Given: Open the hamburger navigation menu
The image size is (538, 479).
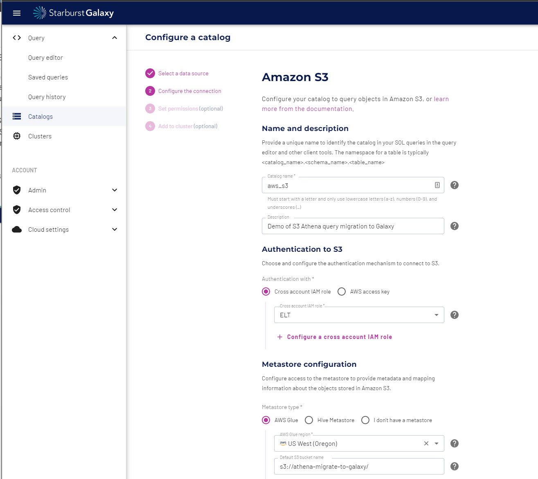Looking at the screenshot, I should tap(17, 13).
